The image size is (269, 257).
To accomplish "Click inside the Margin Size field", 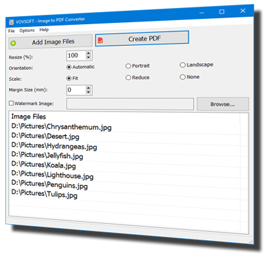I will tap(76, 90).
